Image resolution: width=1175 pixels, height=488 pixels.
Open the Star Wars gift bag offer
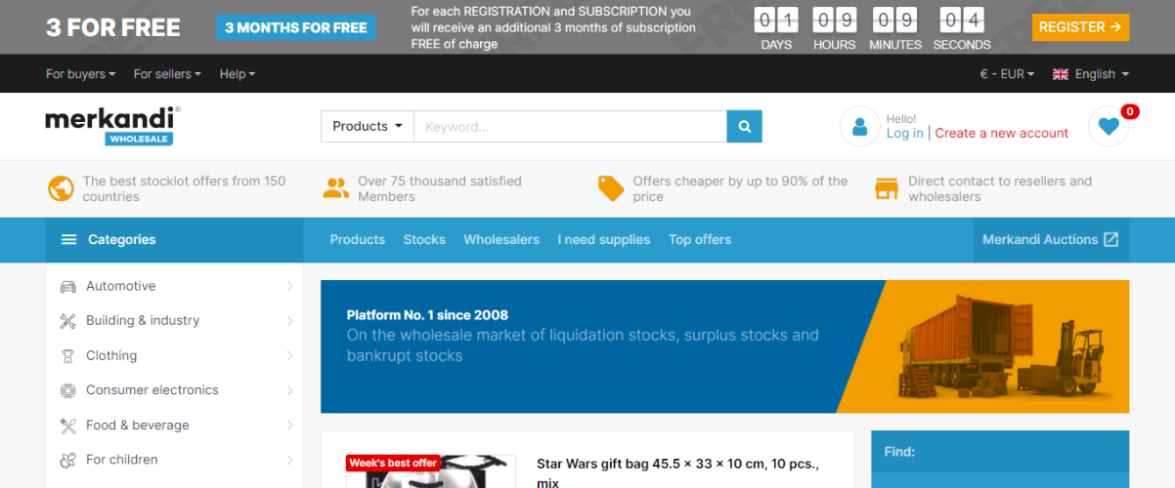tap(678, 472)
